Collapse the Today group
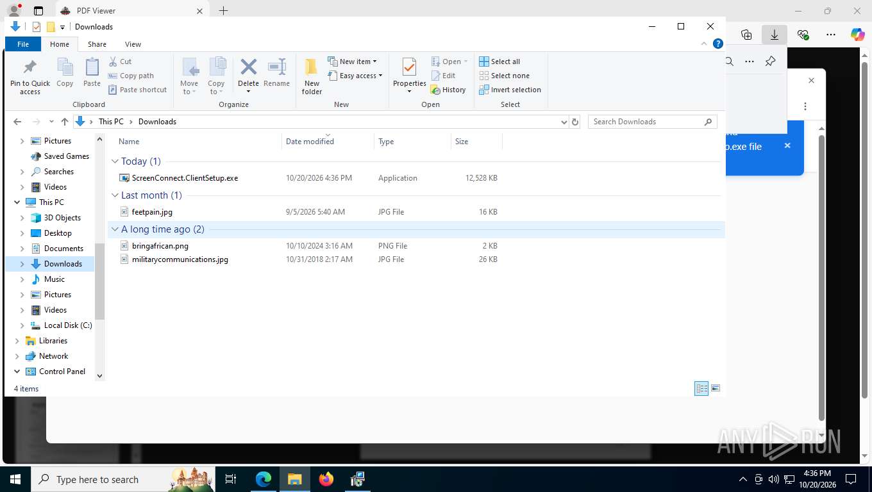The width and height of the screenshot is (872, 492). [115, 161]
